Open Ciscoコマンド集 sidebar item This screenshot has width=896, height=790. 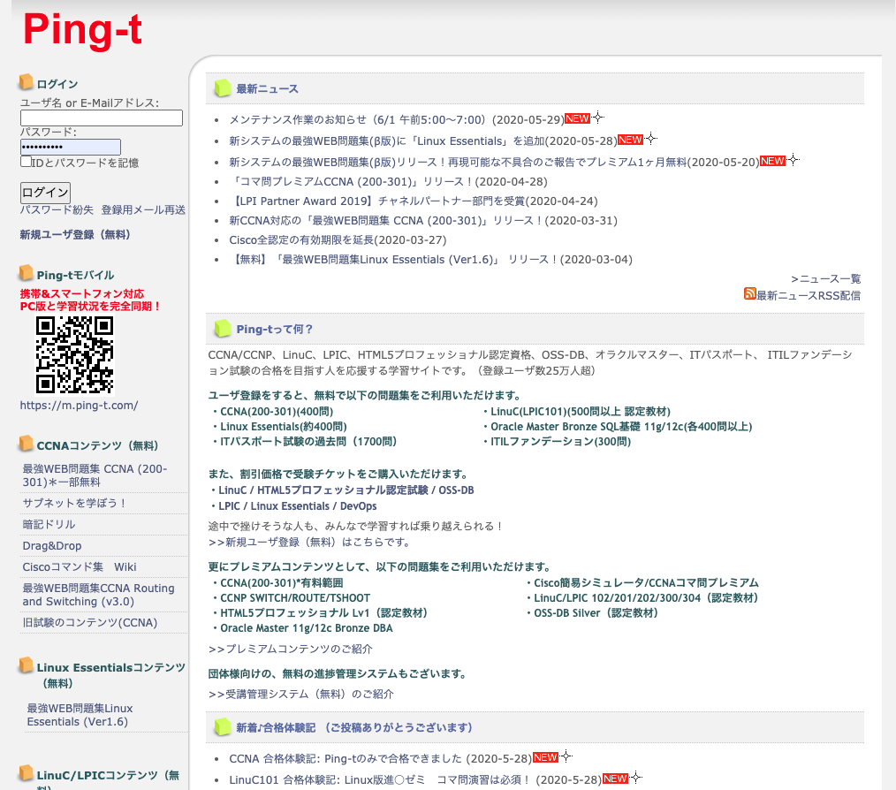[63, 567]
